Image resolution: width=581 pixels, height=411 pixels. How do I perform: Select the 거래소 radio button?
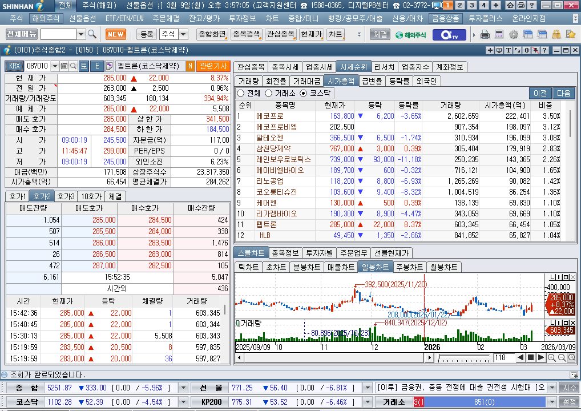pyautogui.click(x=269, y=93)
